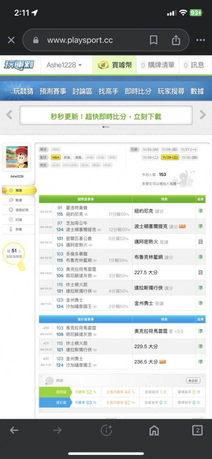Open the share sheet icon

[x=176, y=40]
